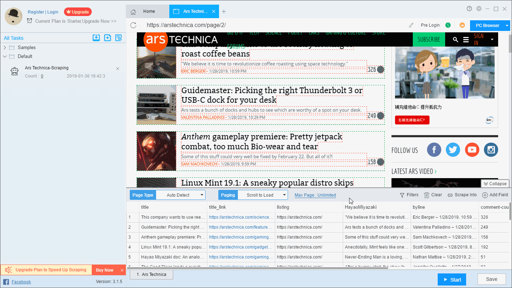Open the Paging Scroll to Load dropdown
This screenshot has height=288, width=512.
point(262,195)
